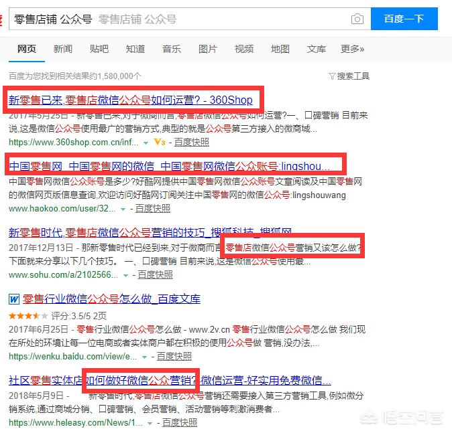Open the 360Shop result about 新零售已来
The width and height of the screenshot is (452, 433).
click(x=131, y=100)
